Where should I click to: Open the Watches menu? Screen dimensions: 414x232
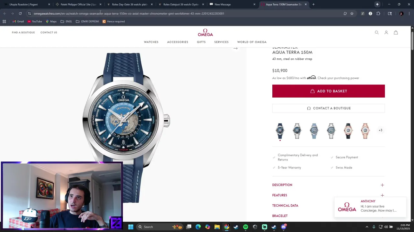151,42
